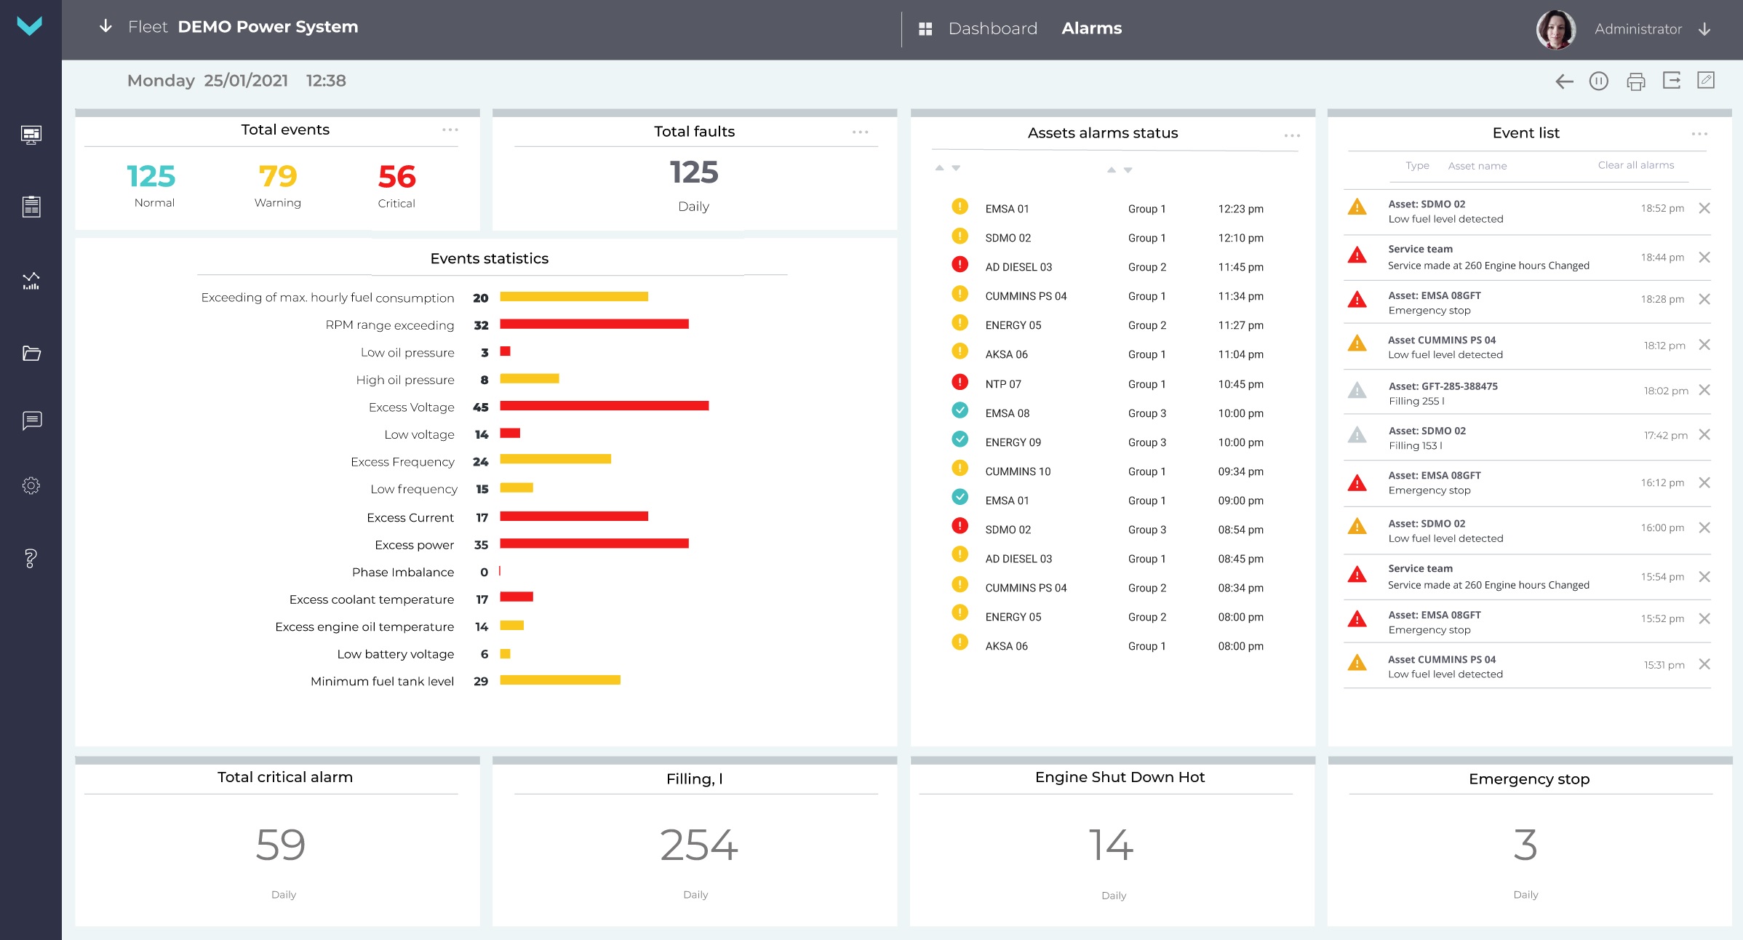Open the folder icon in the left sidebar
Image resolution: width=1743 pixels, height=940 pixels.
coord(31,354)
